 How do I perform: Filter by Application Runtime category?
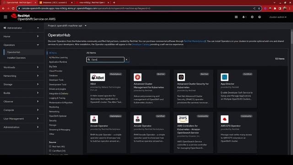(58, 62)
